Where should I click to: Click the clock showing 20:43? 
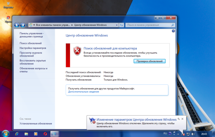(204, 134)
